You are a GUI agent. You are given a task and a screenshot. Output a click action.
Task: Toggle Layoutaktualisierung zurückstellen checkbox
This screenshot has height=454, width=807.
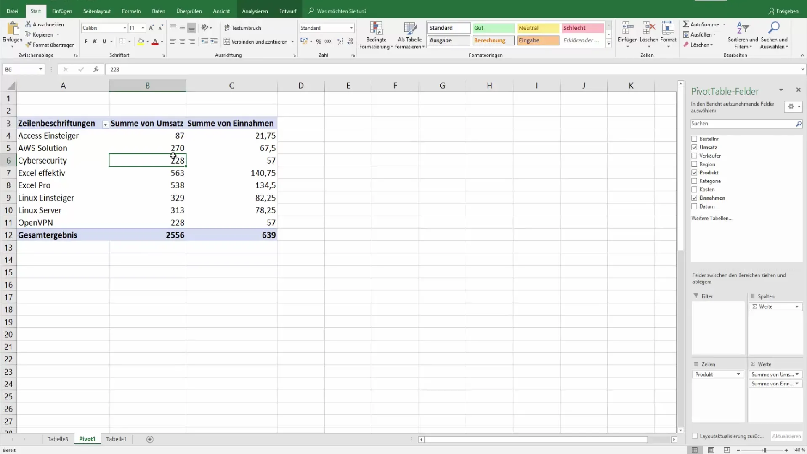pyautogui.click(x=695, y=436)
